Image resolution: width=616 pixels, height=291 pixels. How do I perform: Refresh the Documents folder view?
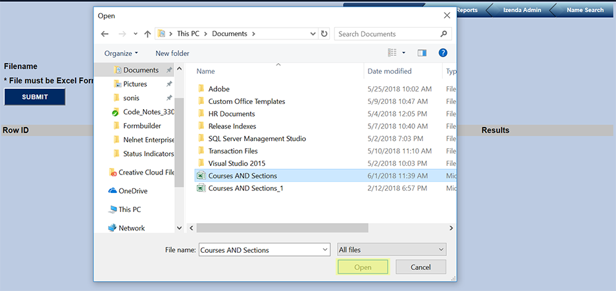tap(324, 34)
